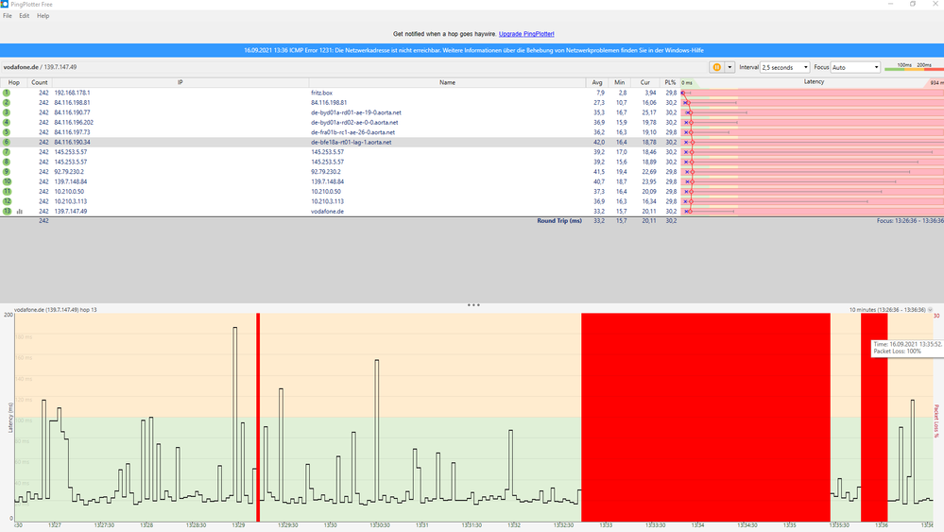Open the Interval dropdown showing 2,5 seconds

785,67
